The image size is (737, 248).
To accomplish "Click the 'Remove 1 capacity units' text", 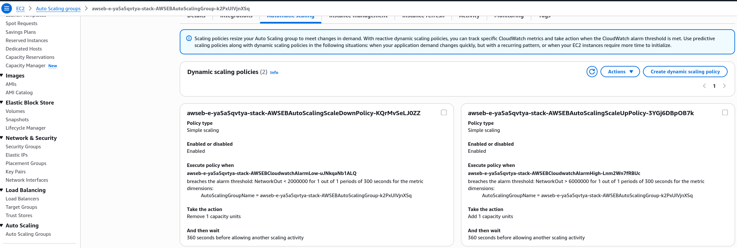I will click(x=214, y=216).
